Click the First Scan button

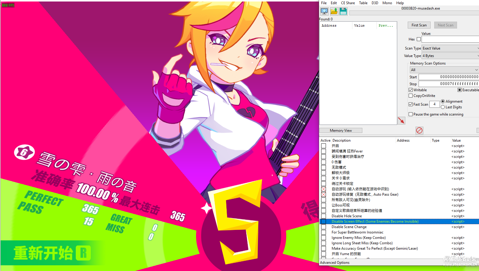tap(419, 25)
